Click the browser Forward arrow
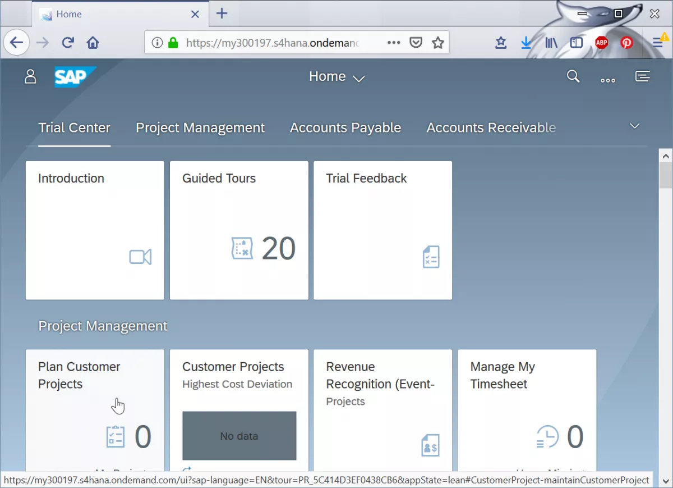Screen dimensions: 673x488 click(x=43, y=43)
